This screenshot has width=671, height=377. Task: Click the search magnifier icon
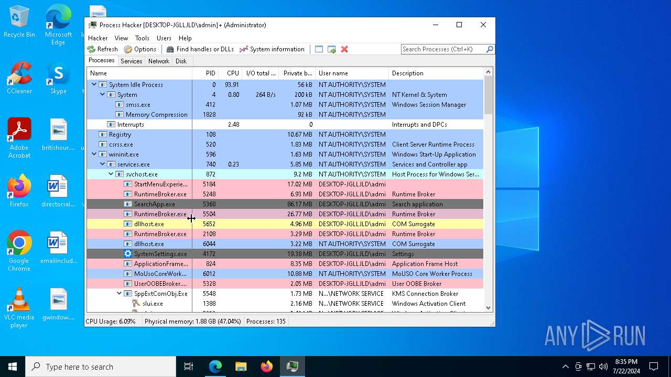coord(490,49)
